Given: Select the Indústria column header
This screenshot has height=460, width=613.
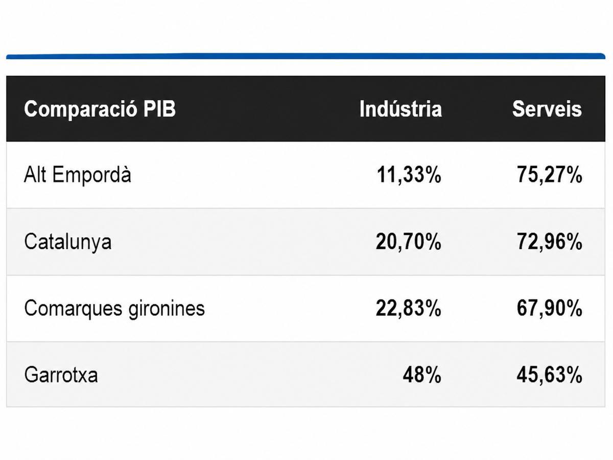Looking at the screenshot, I should pos(400,109).
